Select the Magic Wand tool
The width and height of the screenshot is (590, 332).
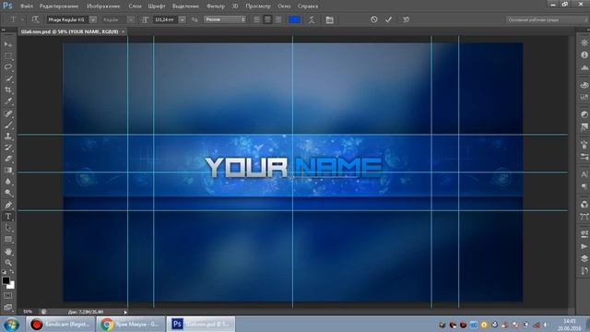[x=8, y=78]
